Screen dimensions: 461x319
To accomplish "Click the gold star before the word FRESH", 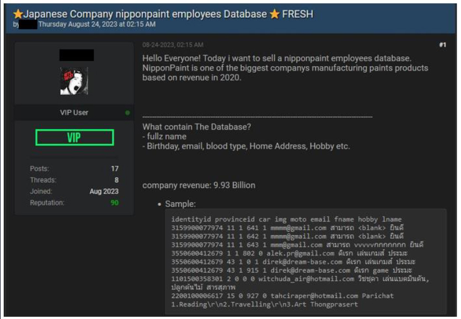I will tap(275, 14).
